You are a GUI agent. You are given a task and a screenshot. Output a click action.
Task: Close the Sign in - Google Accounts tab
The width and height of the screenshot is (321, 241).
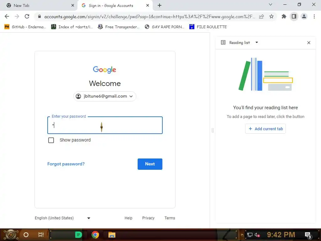coord(148,6)
